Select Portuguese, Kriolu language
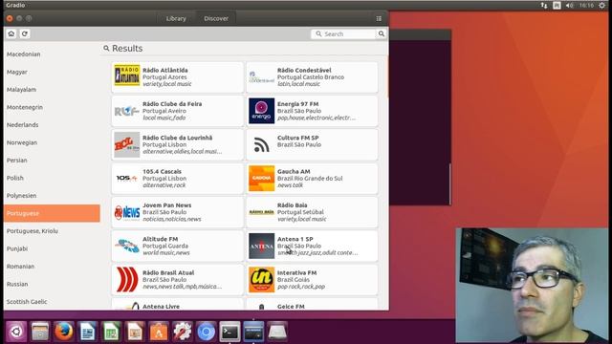 pyautogui.click(x=52, y=231)
